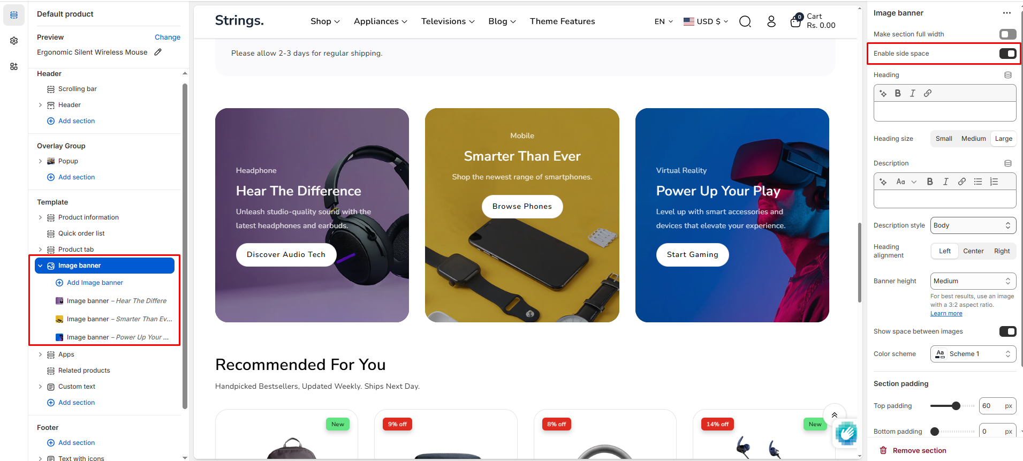1023x461 pixels.
Task: Open the theme settings gear icon
Action: tap(14, 41)
